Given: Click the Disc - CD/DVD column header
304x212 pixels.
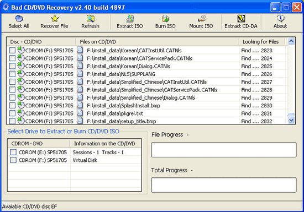Looking at the screenshot, I should click(41, 42).
